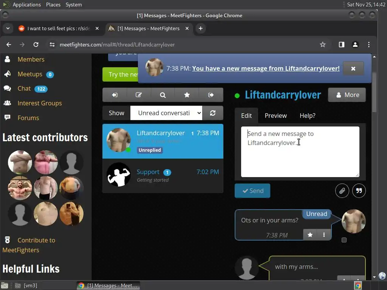Show starred messages via the star toolbar icon

[187, 95]
